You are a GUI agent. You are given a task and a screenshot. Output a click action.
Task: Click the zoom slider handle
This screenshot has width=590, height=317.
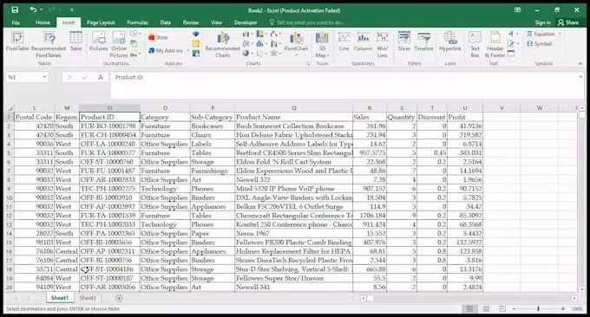tap(538, 308)
